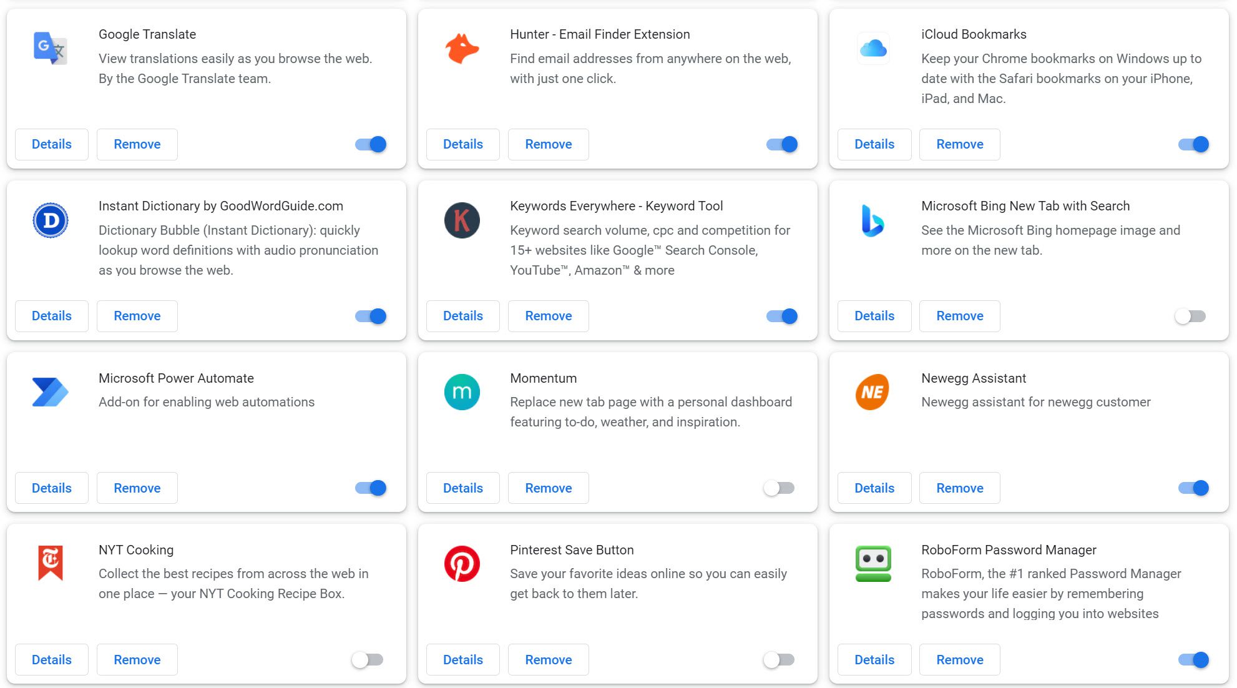The height and width of the screenshot is (688, 1237).
Task: Click the Instant Dictionary blue D icon
Action: click(50, 220)
